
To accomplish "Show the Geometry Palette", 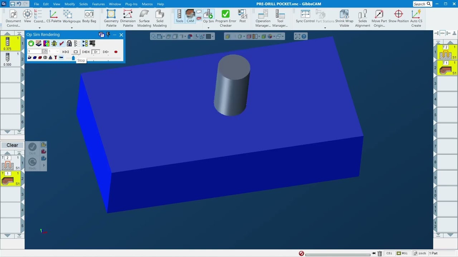I will point(111,19).
